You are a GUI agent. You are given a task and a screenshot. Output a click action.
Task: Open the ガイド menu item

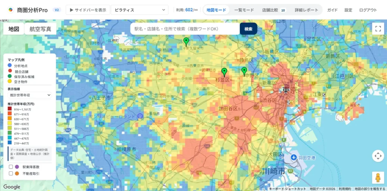pyautogui.click(x=332, y=10)
